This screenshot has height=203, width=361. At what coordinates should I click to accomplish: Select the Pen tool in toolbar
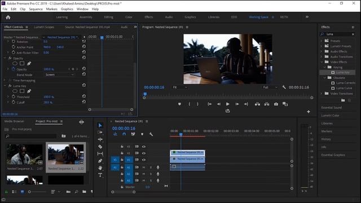click(100, 161)
